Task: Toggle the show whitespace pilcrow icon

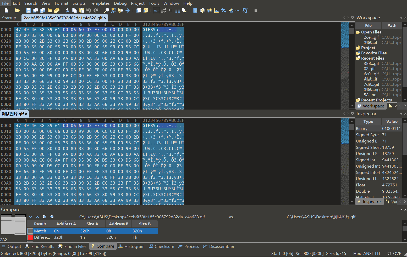Action: (170, 10)
